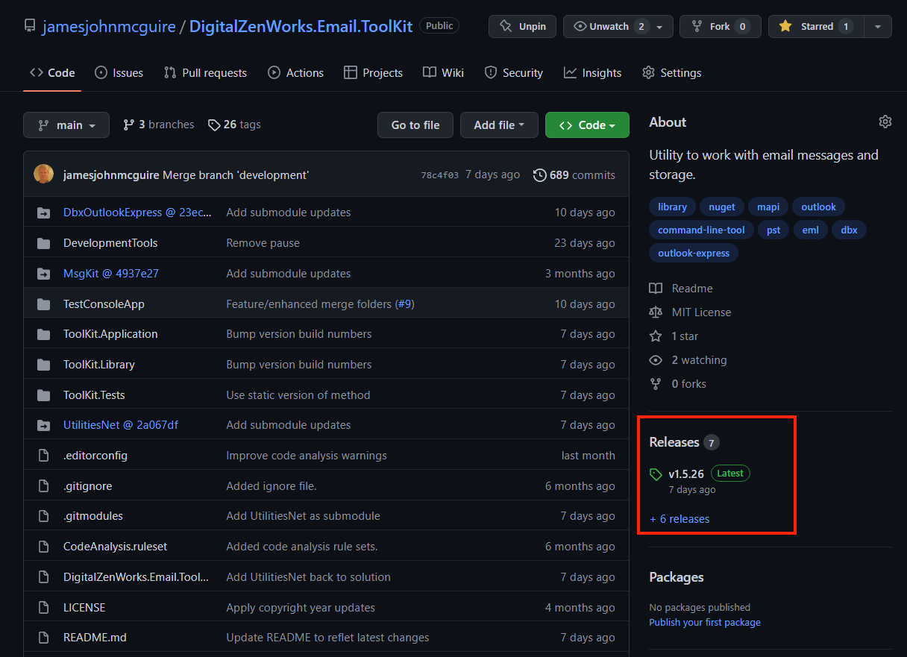The height and width of the screenshot is (657, 907).
Task: Open the Unwatch notifications dropdown
Action: 618,26
